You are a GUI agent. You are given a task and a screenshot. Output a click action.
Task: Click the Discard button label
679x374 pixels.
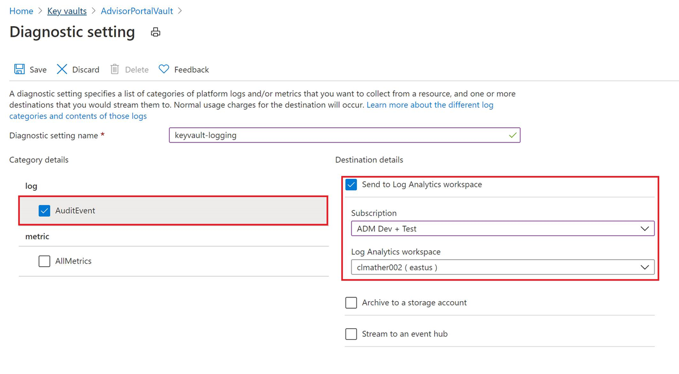[85, 70]
